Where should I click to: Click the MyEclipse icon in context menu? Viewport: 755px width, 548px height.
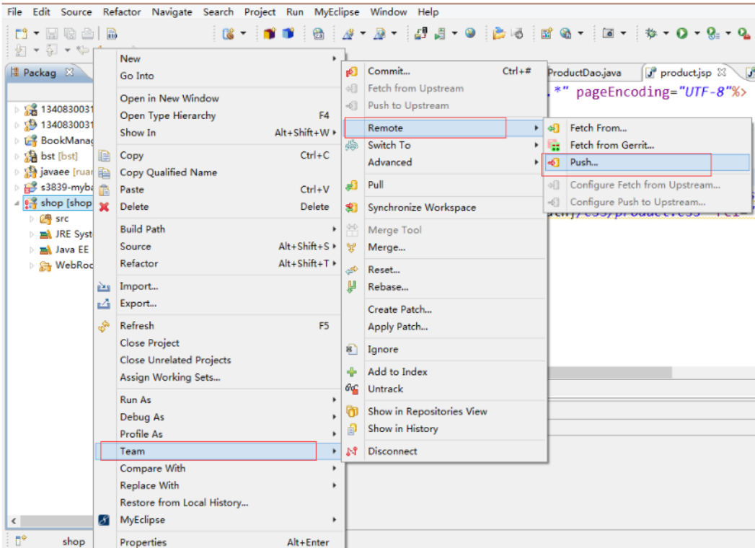pos(104,520)
